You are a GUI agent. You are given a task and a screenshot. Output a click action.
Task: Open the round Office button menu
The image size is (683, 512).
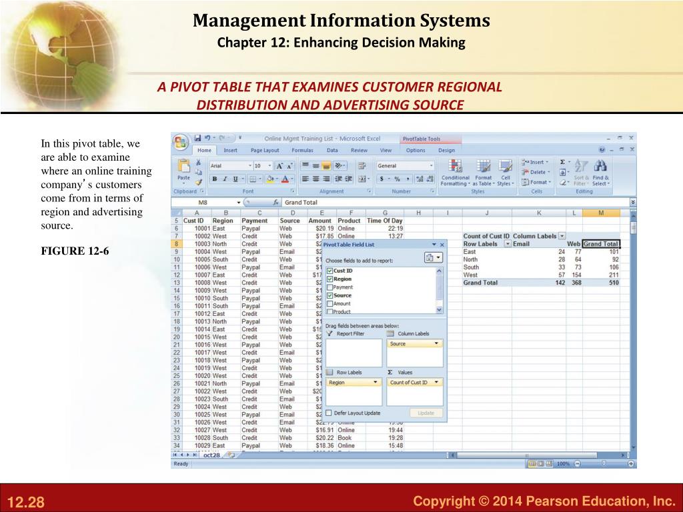tap(180, 143)
